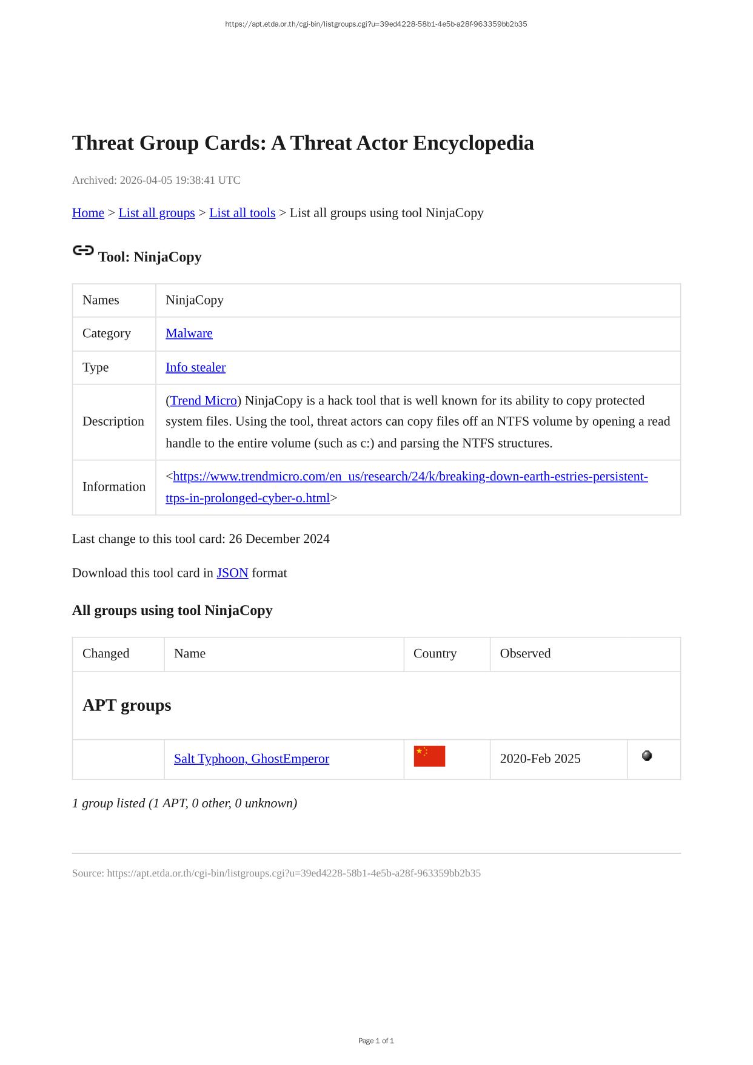Click the chain link icon beside Tool: NinjaCopy

tap(83, 250)
